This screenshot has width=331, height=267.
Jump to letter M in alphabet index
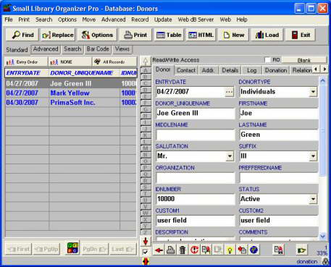(x=146, y=148)
